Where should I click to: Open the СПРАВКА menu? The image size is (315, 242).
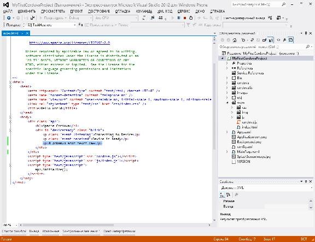tap(217, 11)
